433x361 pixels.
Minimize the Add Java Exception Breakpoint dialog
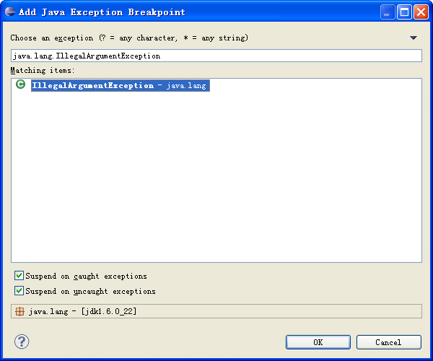point(388,12)
